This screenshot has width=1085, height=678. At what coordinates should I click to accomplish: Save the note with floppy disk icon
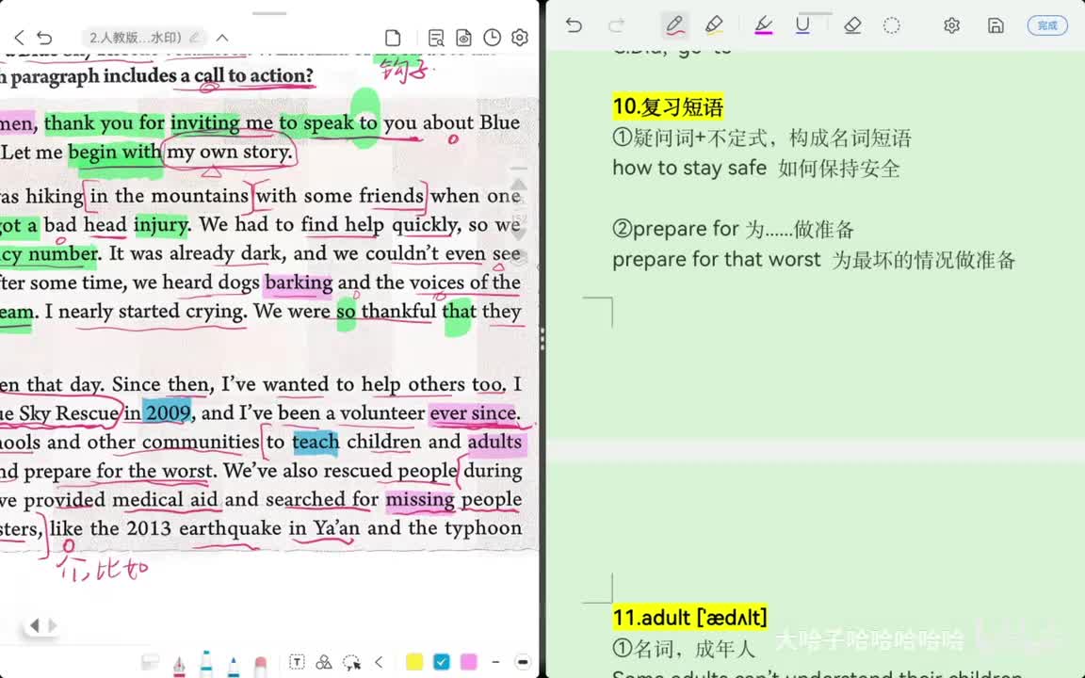coord(996,25)
